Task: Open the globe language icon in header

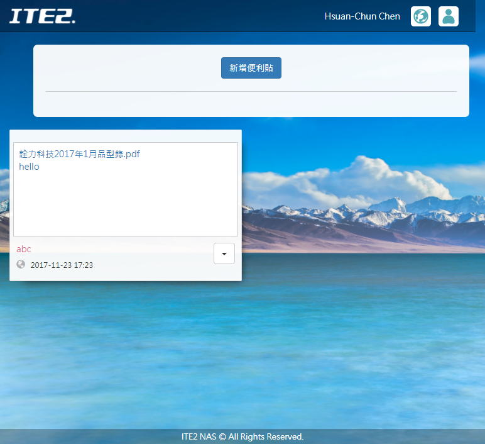Action: coord(421,16)
